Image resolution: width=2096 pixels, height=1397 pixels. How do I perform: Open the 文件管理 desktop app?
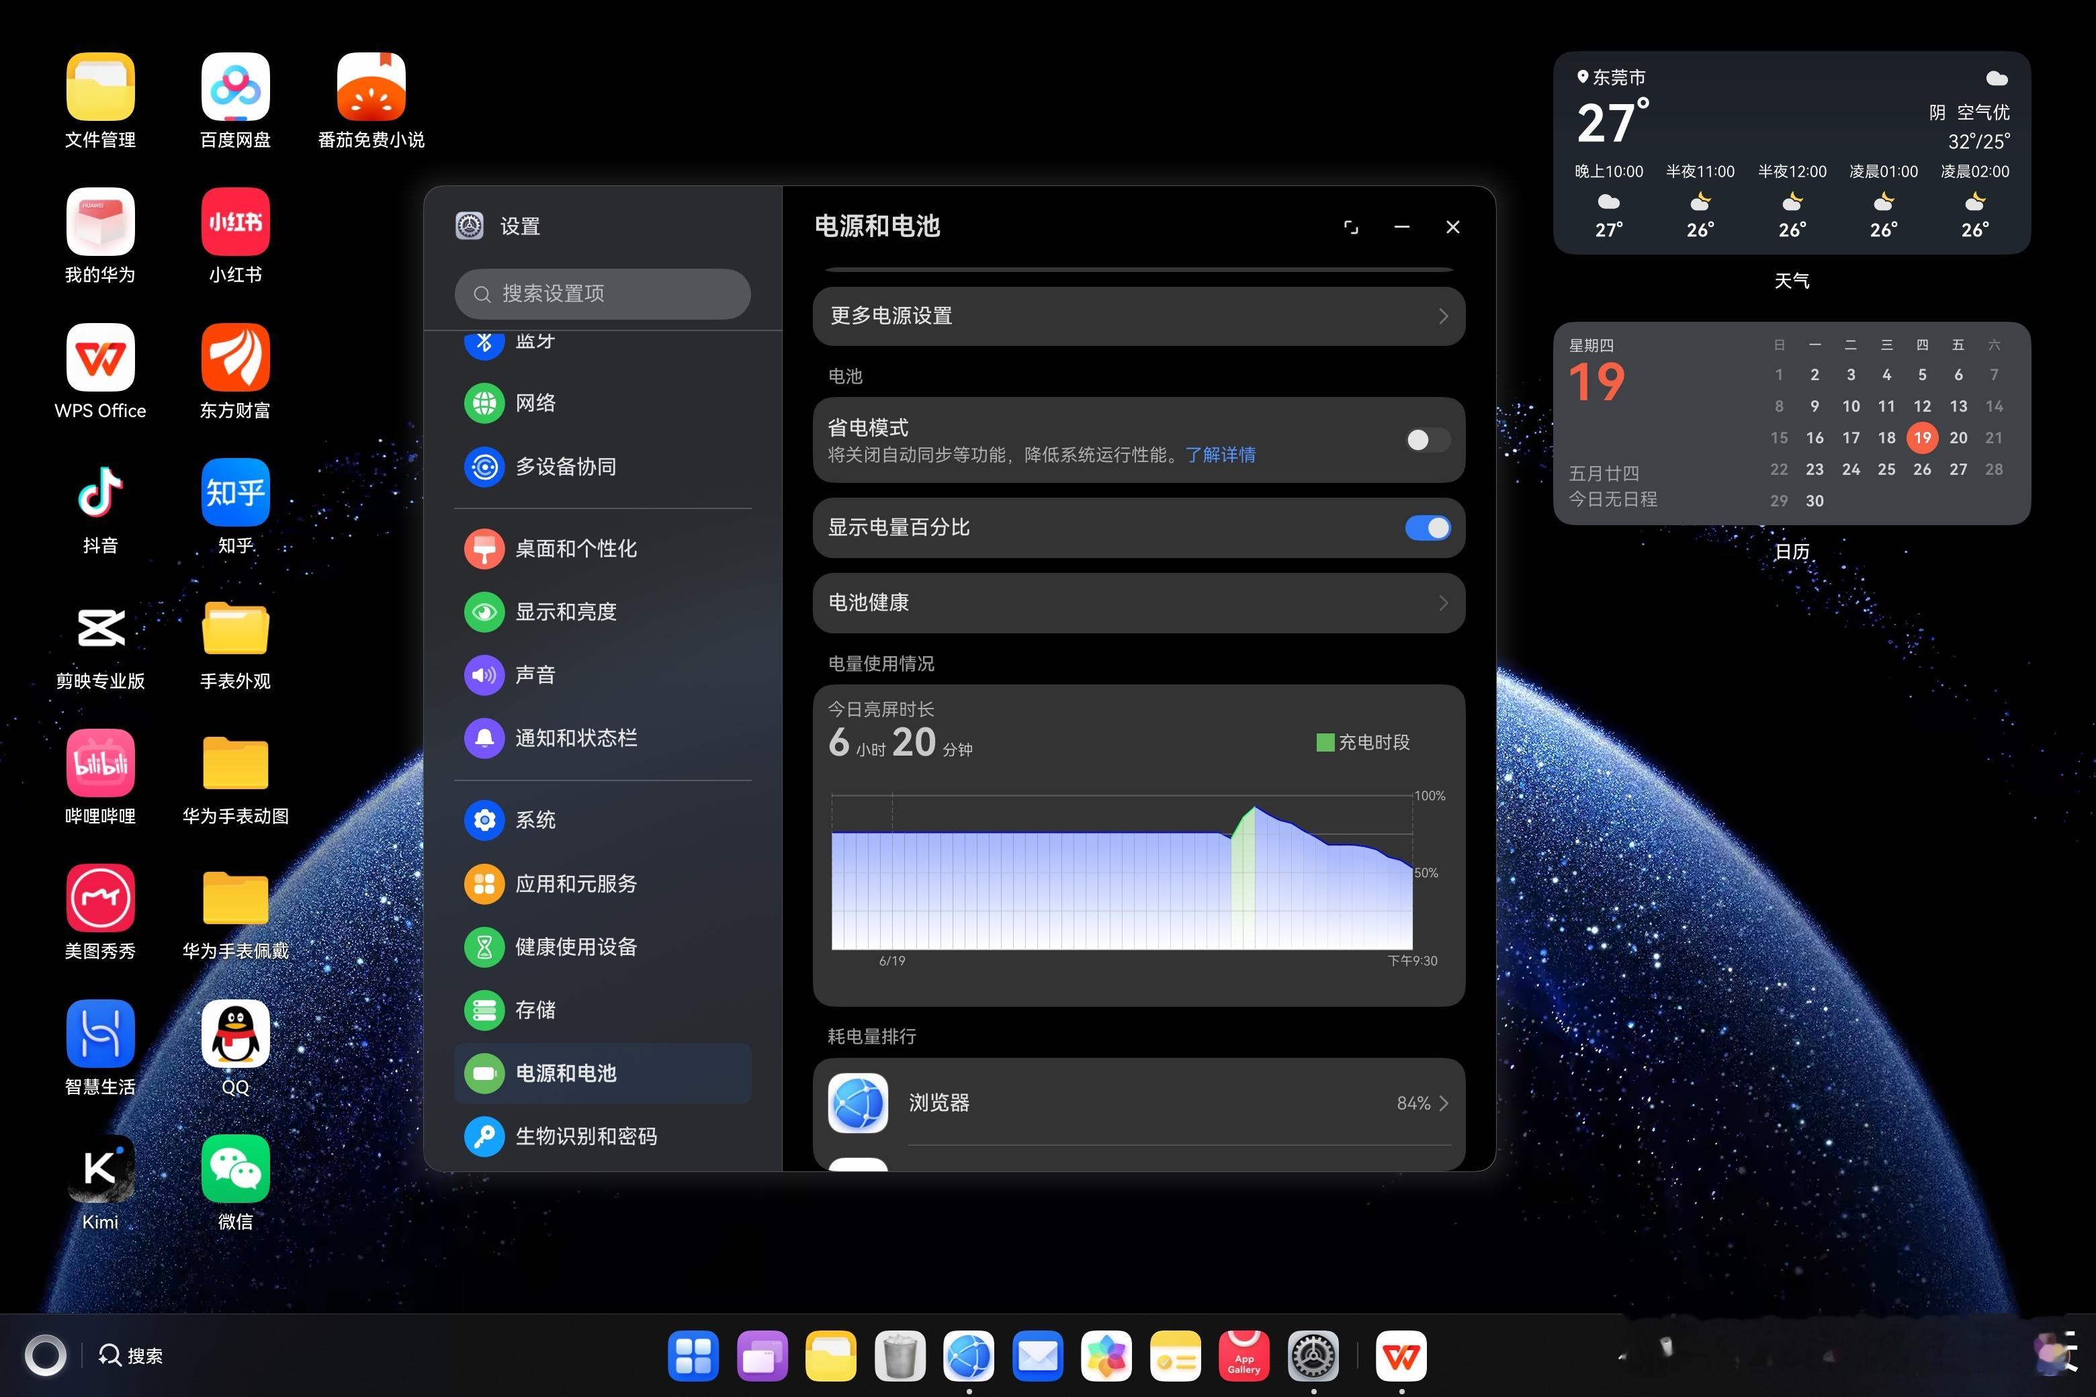(100, 87)
